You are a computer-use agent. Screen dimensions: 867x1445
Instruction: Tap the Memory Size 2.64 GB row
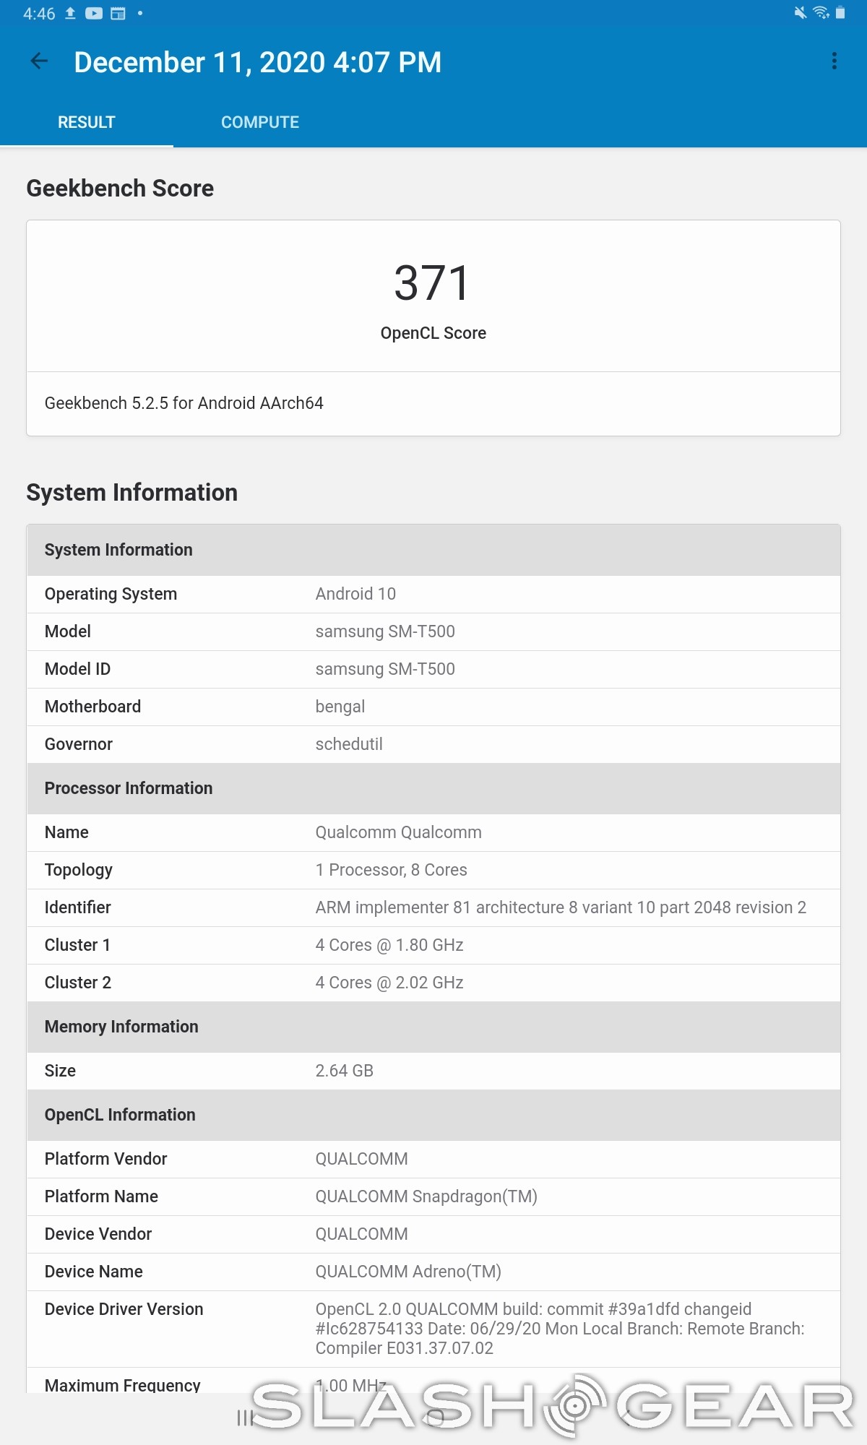tap(433, 1071)
